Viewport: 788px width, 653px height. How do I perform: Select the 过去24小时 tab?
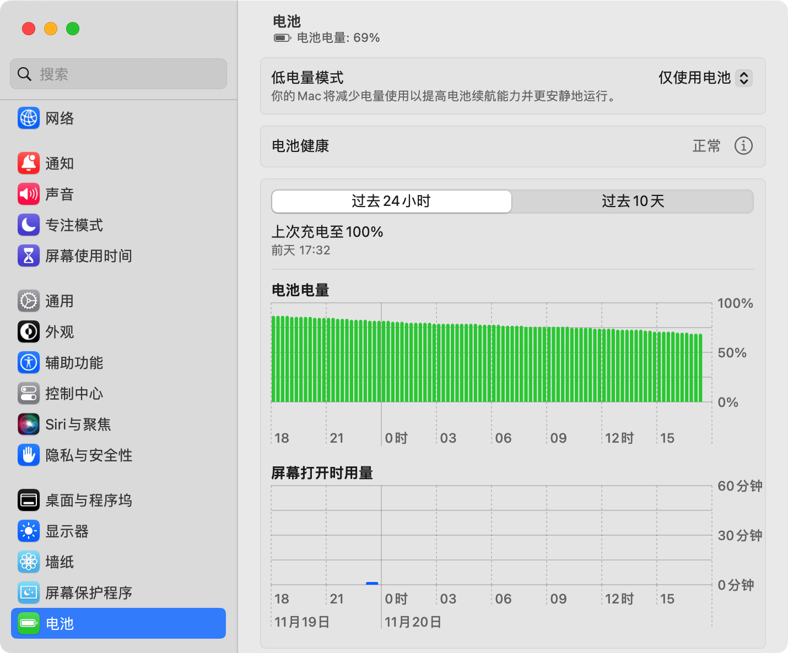[x=391, y=202]
